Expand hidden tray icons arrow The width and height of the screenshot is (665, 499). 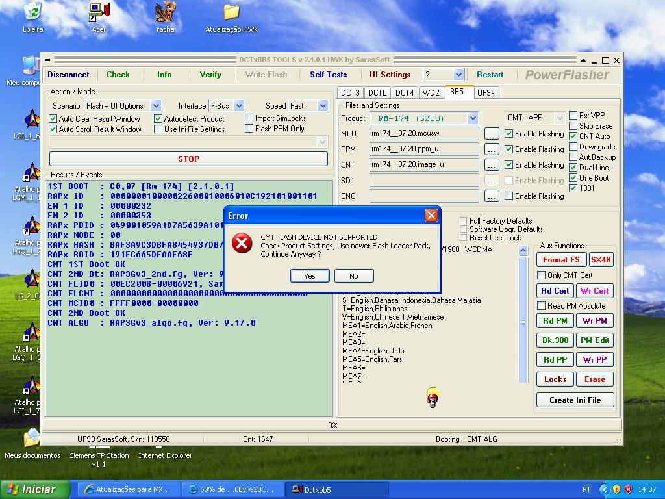point(604,489)
